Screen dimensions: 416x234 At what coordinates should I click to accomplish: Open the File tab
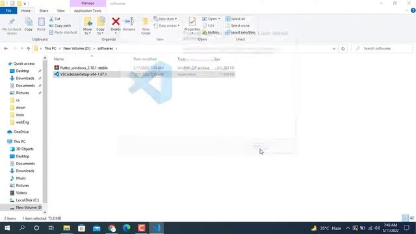click(8, 10)
